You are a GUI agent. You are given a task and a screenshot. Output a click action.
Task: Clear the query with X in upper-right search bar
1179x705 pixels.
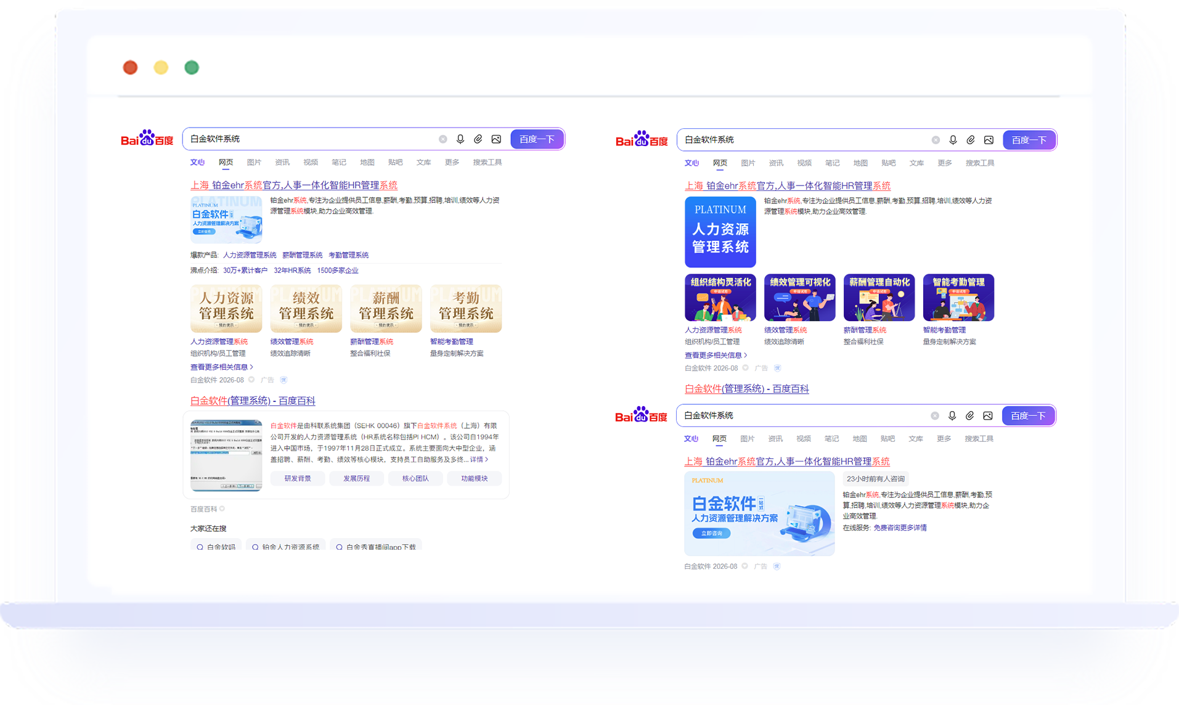(x=936, y=140)
